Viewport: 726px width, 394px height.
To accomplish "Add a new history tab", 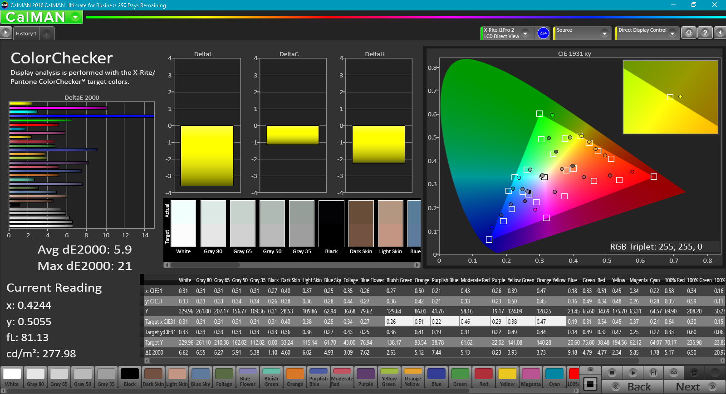I will coord(47,34).
